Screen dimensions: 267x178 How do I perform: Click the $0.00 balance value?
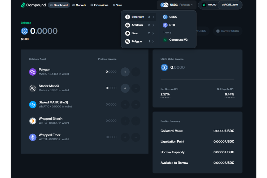pos(25,39)
